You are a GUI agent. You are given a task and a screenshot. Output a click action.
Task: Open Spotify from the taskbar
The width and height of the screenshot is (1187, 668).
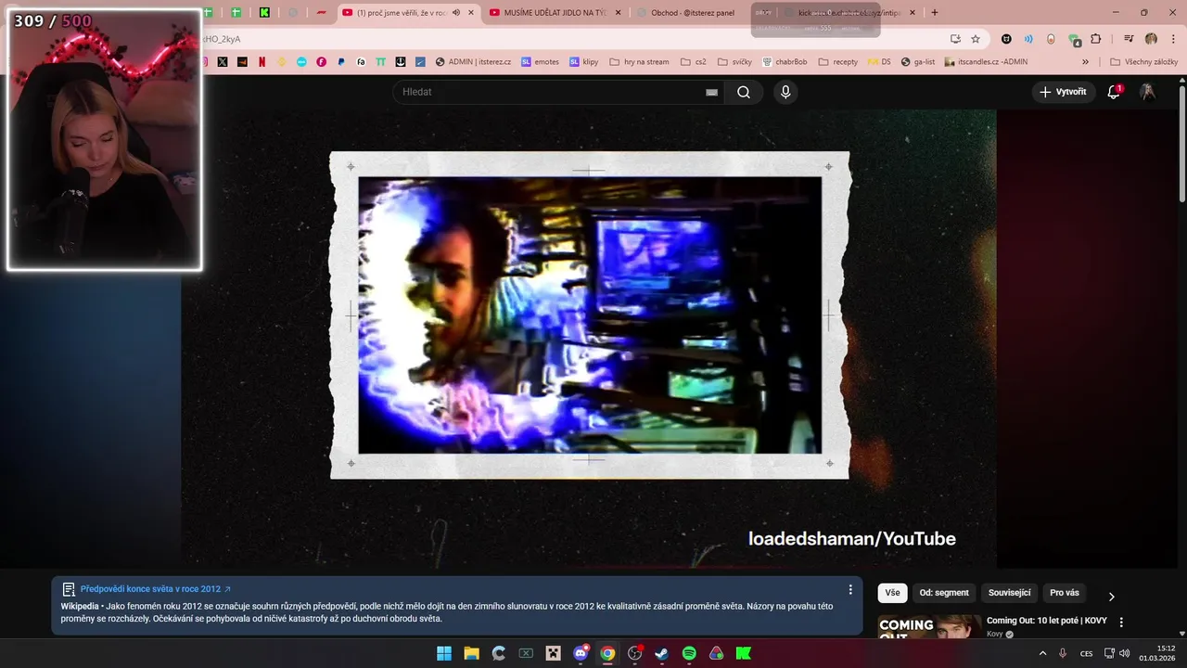point(689,653)
